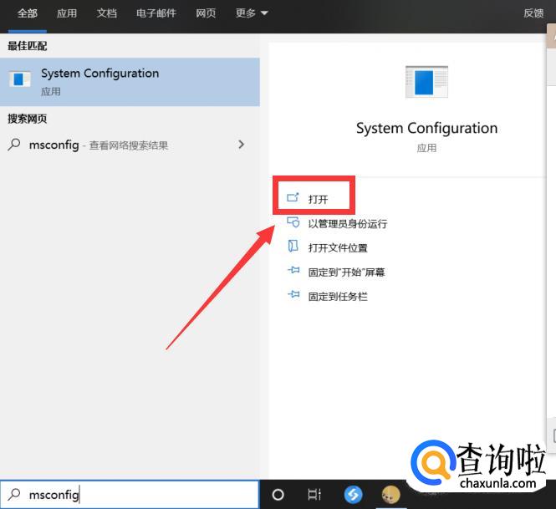Switch to the 应用 tab
The image size is (556, 509).
pos(67,13)
